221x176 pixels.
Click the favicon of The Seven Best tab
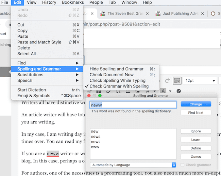coord(103,14)
